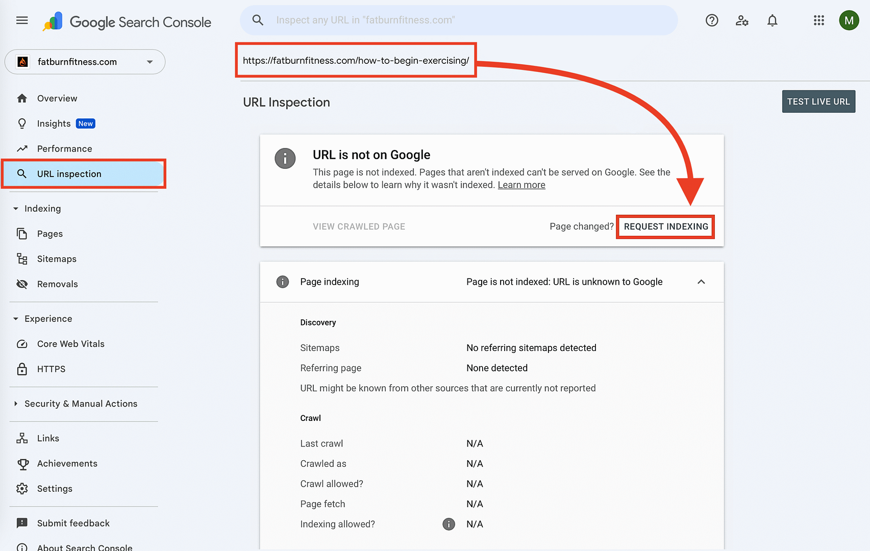Focus the Inspect any URL search field
Image resolution: width=870 pixels, height=551 pixels.
(x=459, y=20)
